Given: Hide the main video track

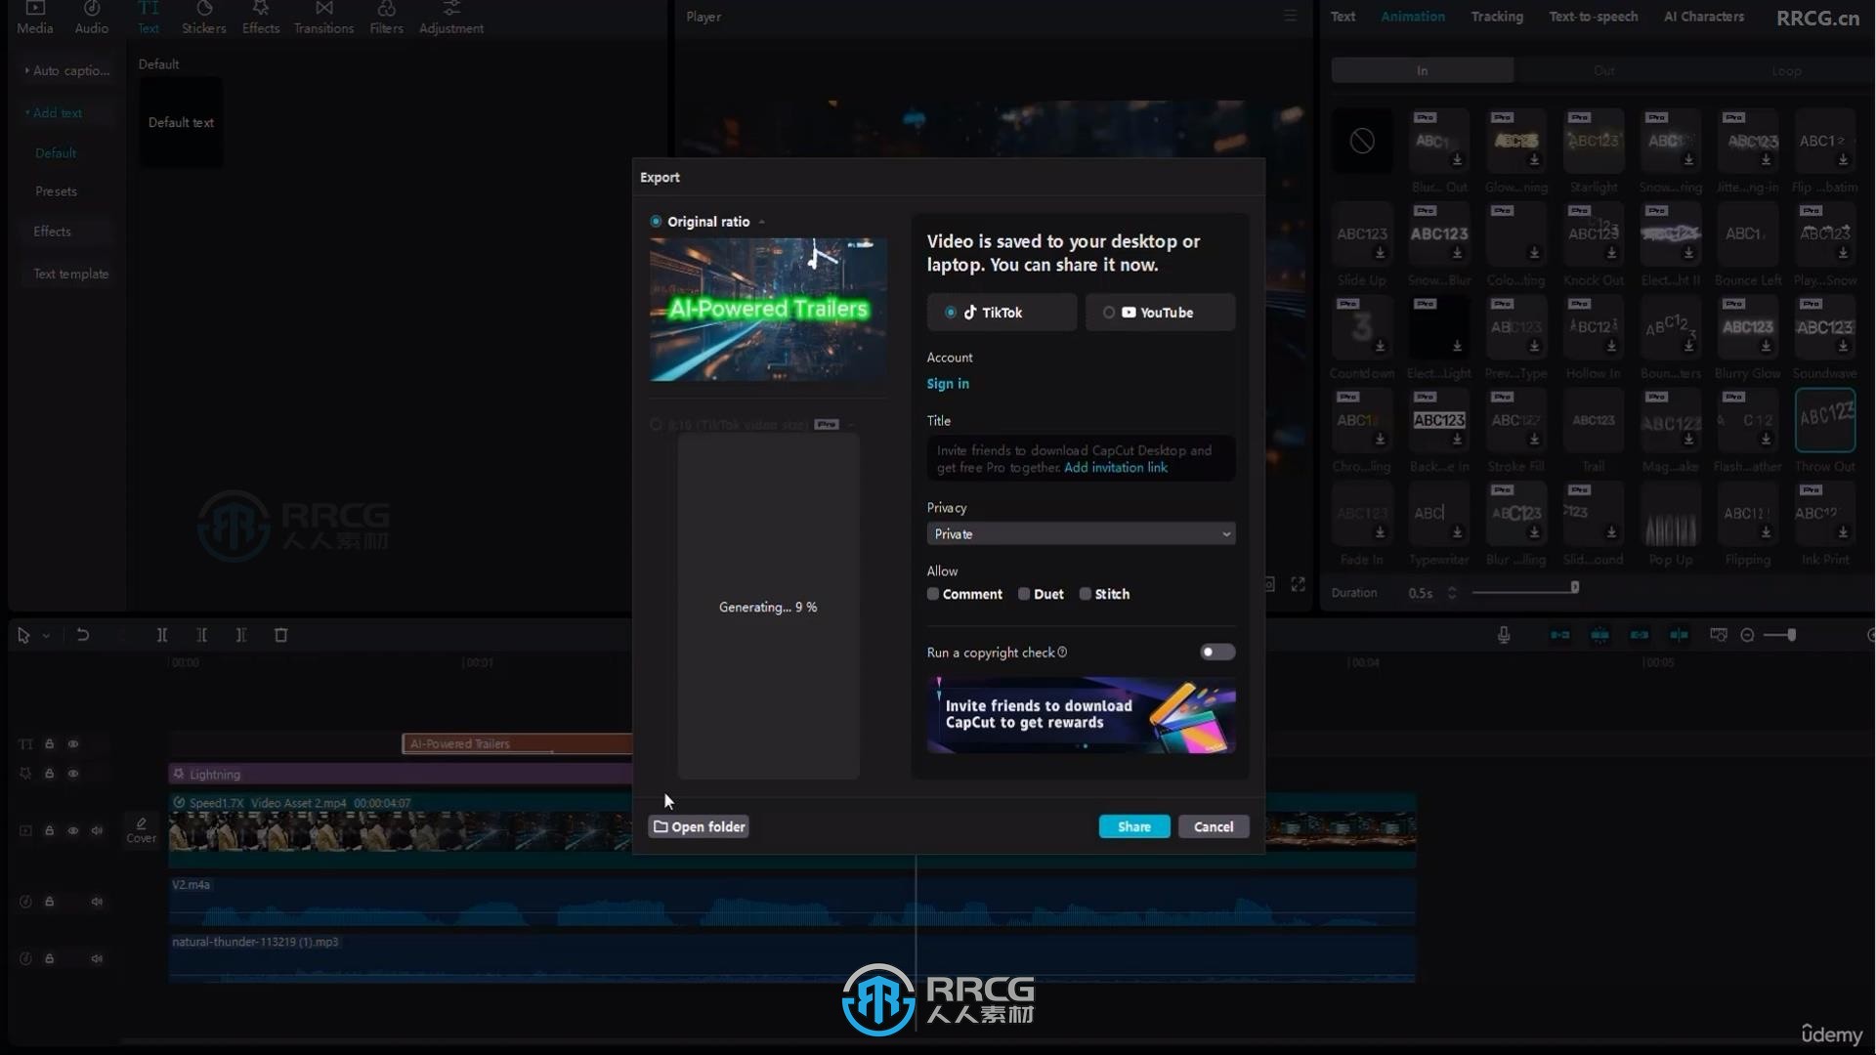Looking at the screenshot, I should point(73,831).
